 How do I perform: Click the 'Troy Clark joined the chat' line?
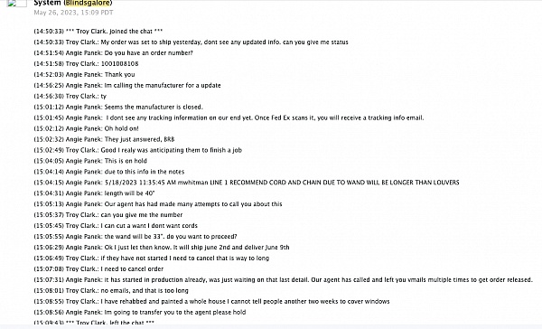98,31
